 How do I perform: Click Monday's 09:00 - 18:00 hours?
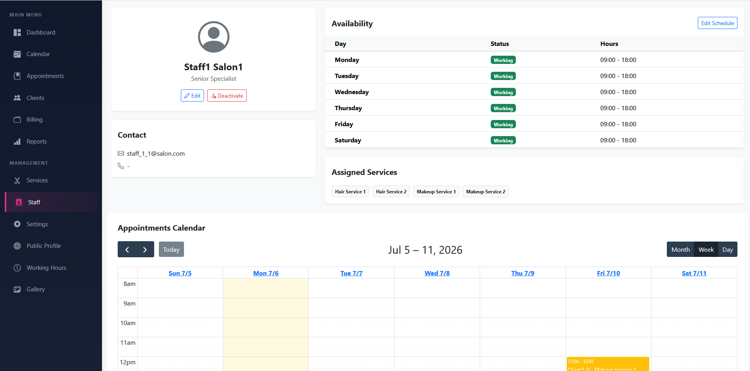coord(618,60)
